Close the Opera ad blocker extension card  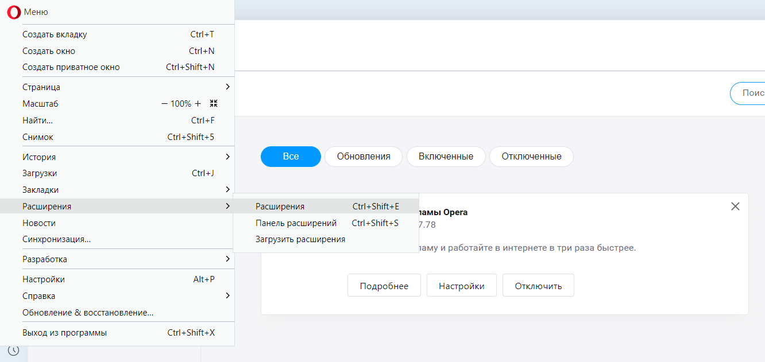tap(735, 207)
